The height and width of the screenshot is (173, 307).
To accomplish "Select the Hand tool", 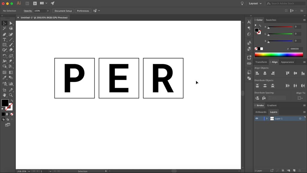I will click(x=4, y=95).
